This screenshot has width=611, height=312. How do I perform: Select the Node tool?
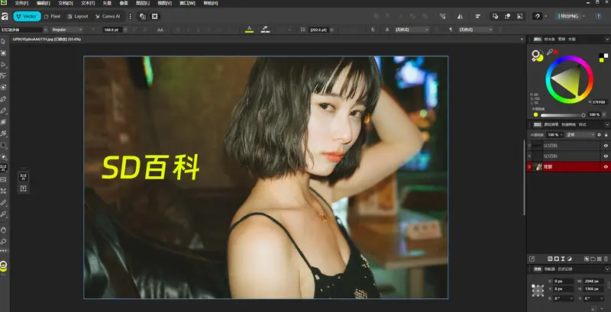[x=4, y=64]
